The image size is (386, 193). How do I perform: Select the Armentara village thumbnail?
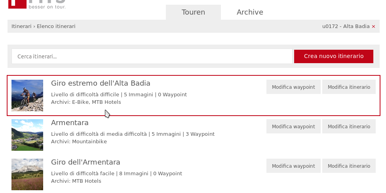[27, 135]
